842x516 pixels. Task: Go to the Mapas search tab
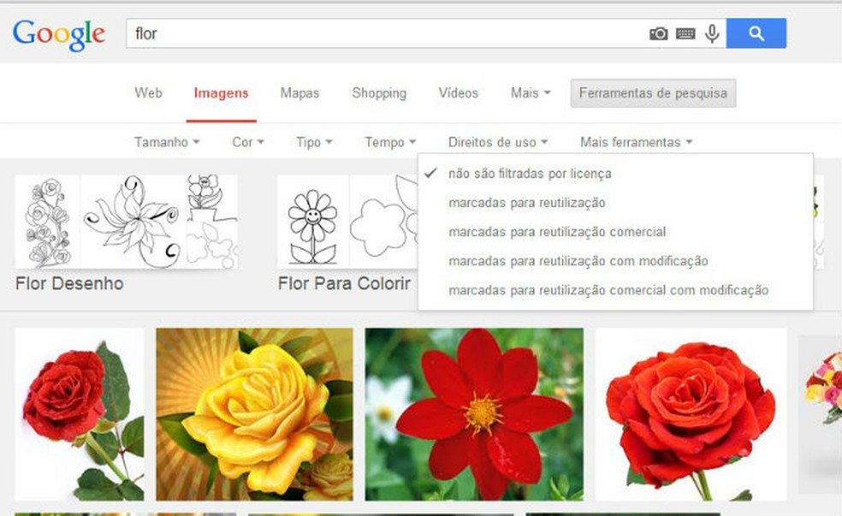click(x=299, y=93)
